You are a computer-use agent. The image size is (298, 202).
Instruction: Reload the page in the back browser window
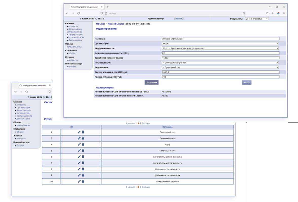[27, 92]
